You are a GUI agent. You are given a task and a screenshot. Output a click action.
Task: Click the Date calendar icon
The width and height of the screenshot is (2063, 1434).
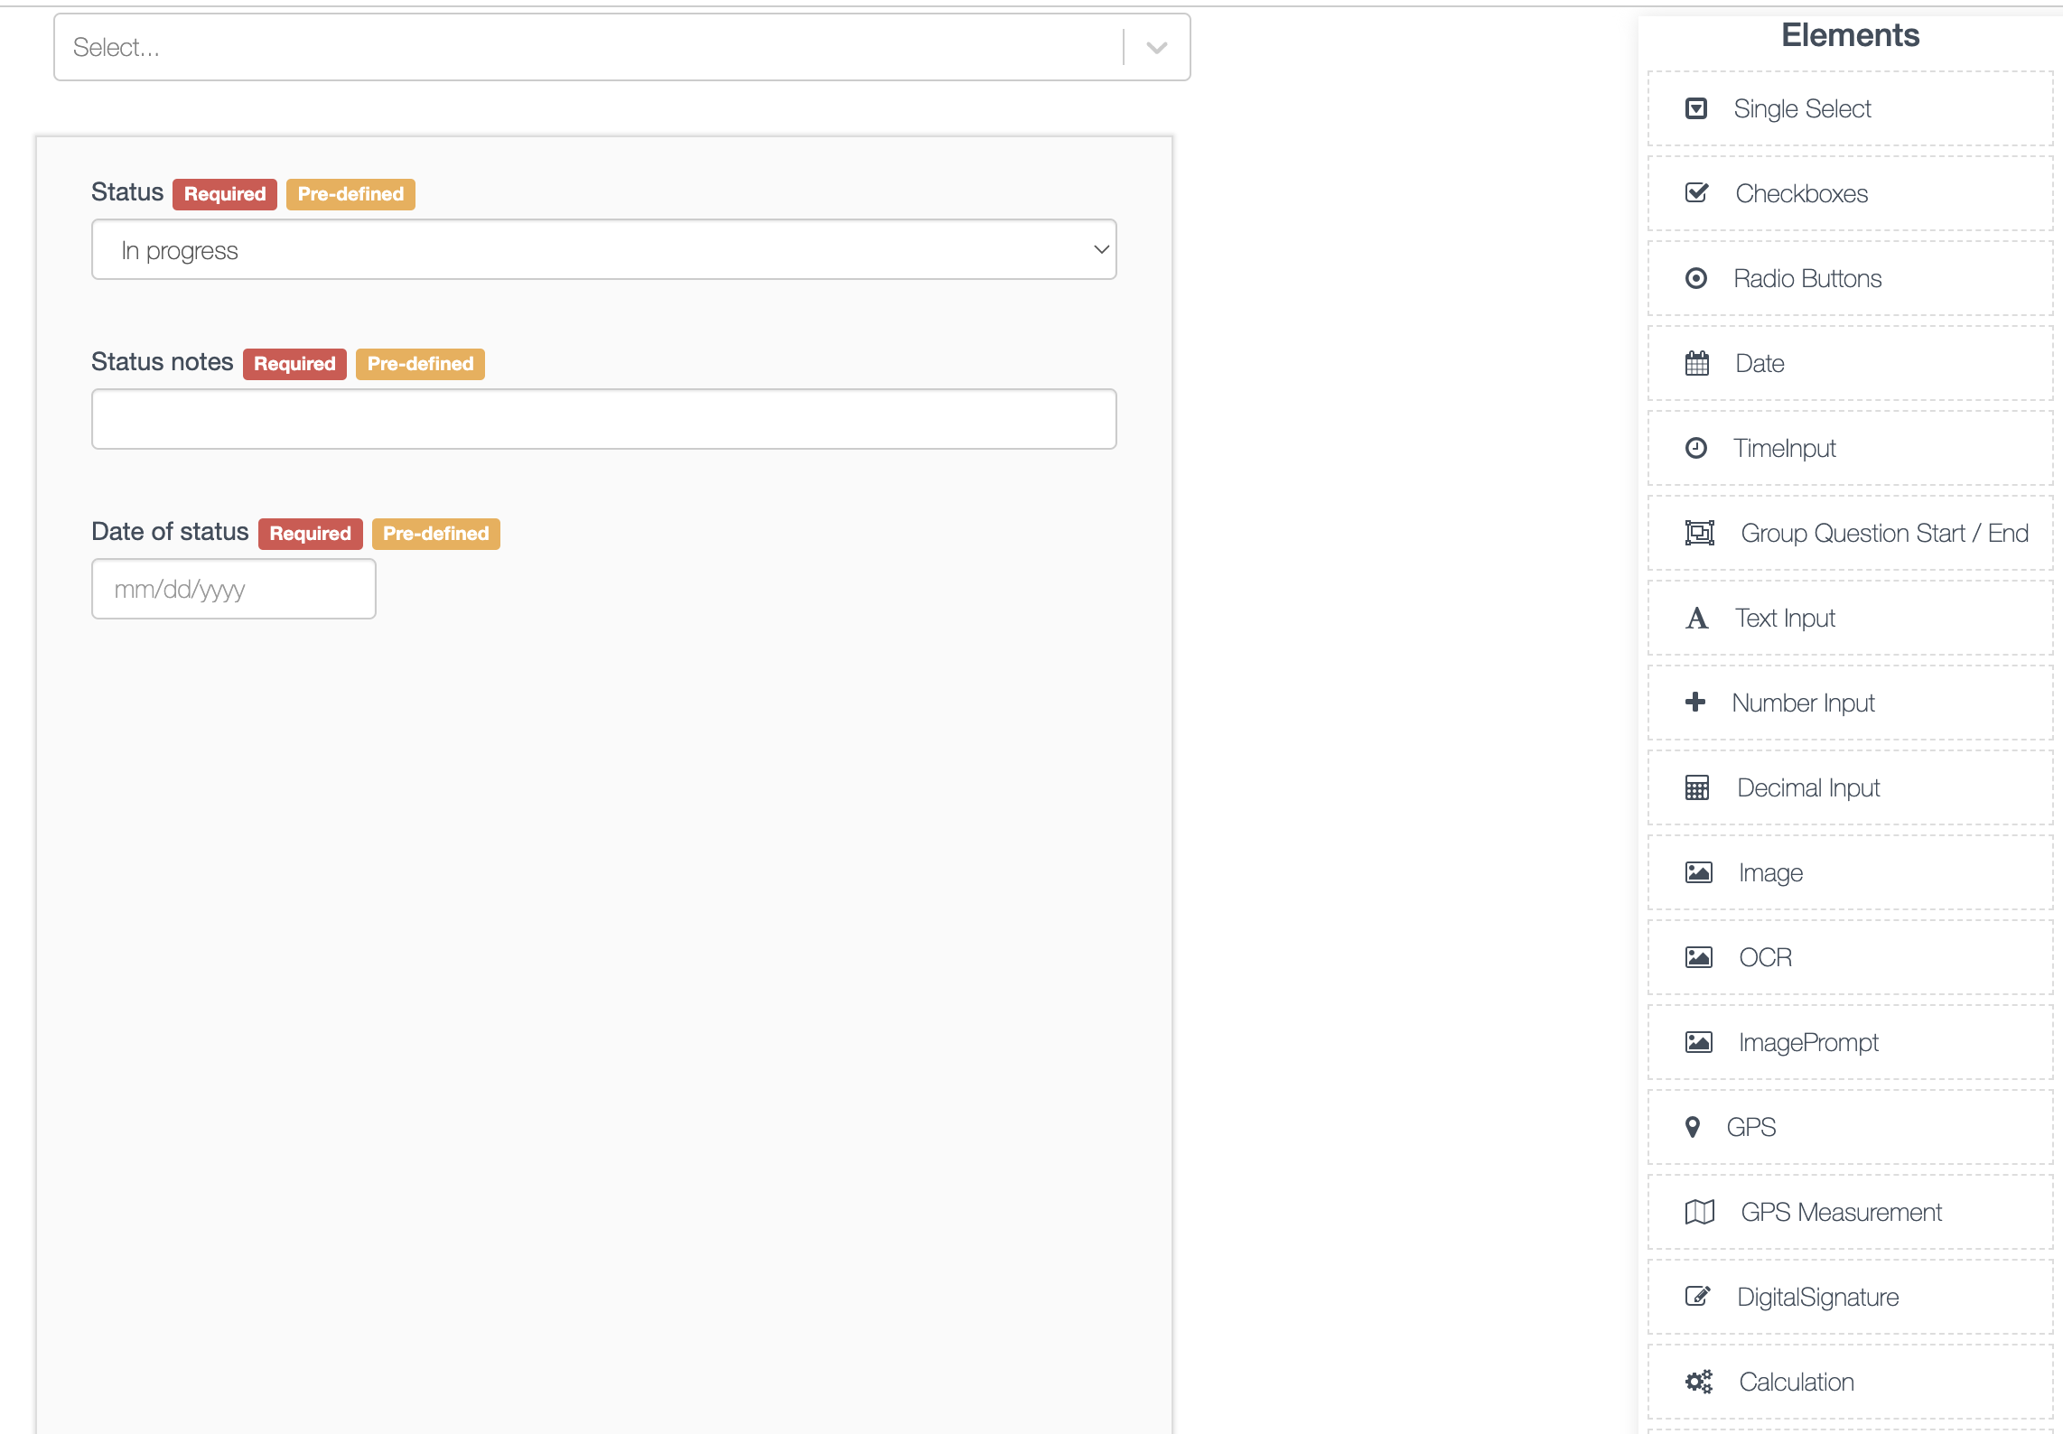point(1696,363)
